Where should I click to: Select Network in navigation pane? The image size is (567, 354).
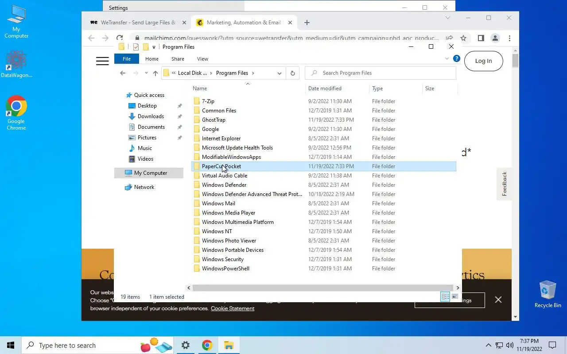(144, 187)
